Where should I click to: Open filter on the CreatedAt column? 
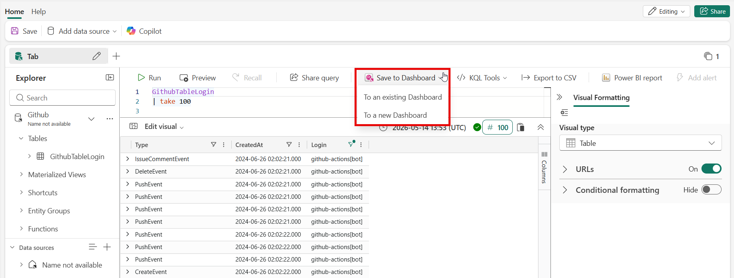289,145
